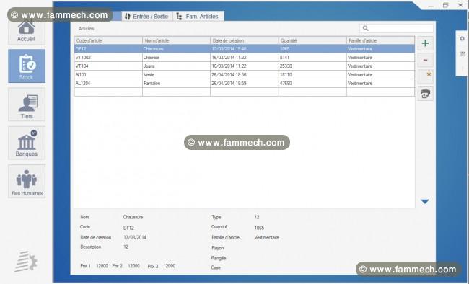Click date cell 26/04/2014 18:56
The image size is (469, 284).
click(245, 75)
